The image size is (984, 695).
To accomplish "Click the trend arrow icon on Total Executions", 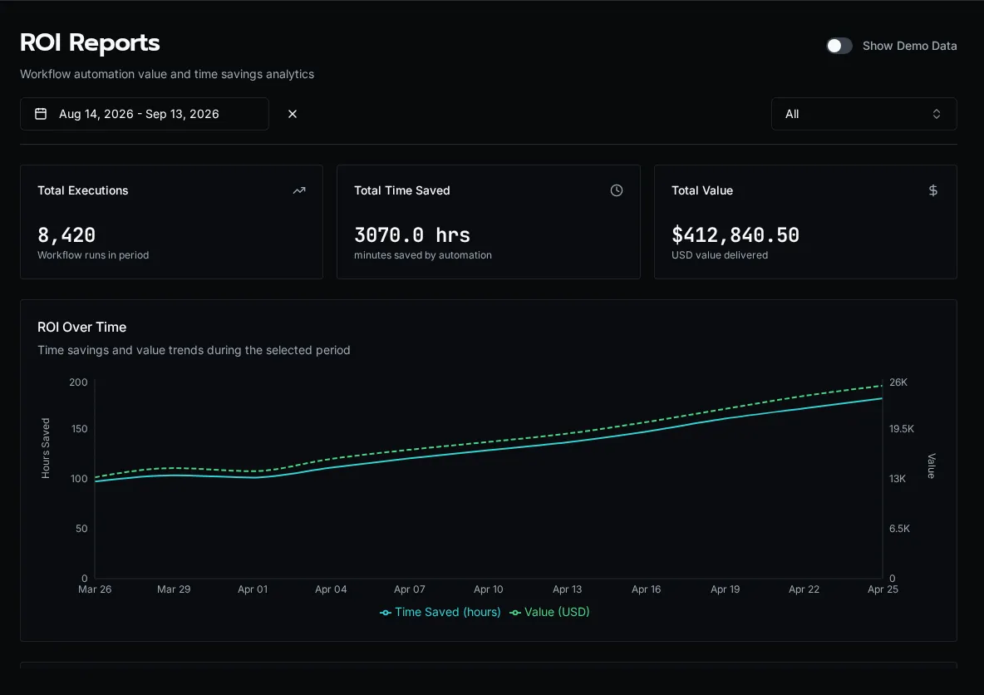I will pos(299,190).
